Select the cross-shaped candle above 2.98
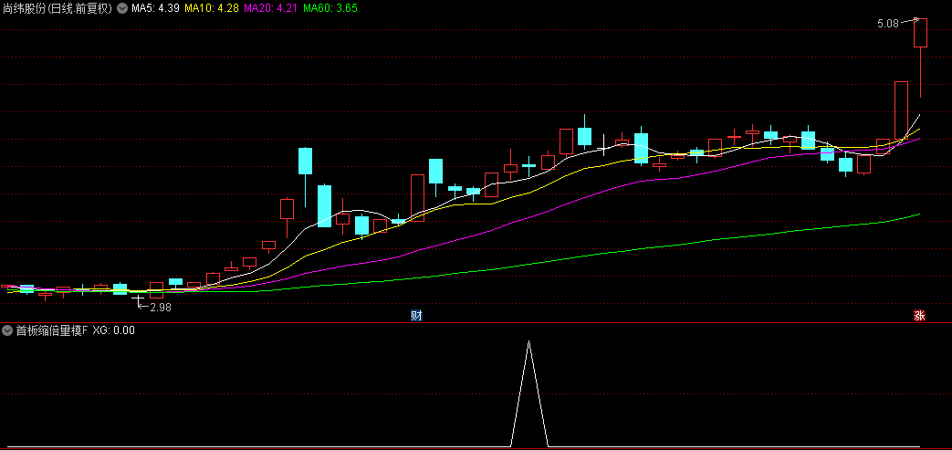This screenshot has height=450, width=952. (138, 298)
